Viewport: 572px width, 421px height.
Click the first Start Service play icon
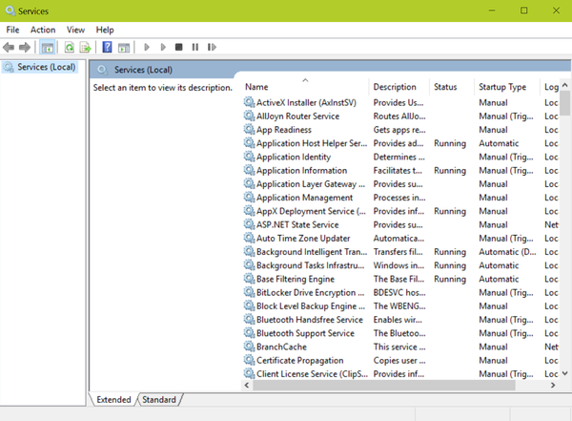[x=147, y=47]
